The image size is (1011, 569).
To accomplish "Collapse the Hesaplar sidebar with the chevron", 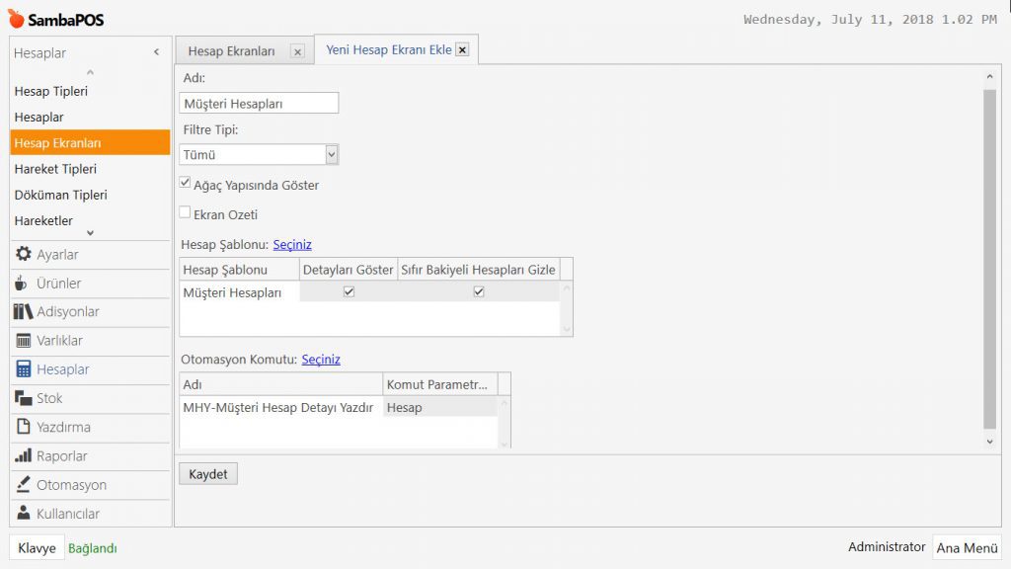I will tap(156, 52).
